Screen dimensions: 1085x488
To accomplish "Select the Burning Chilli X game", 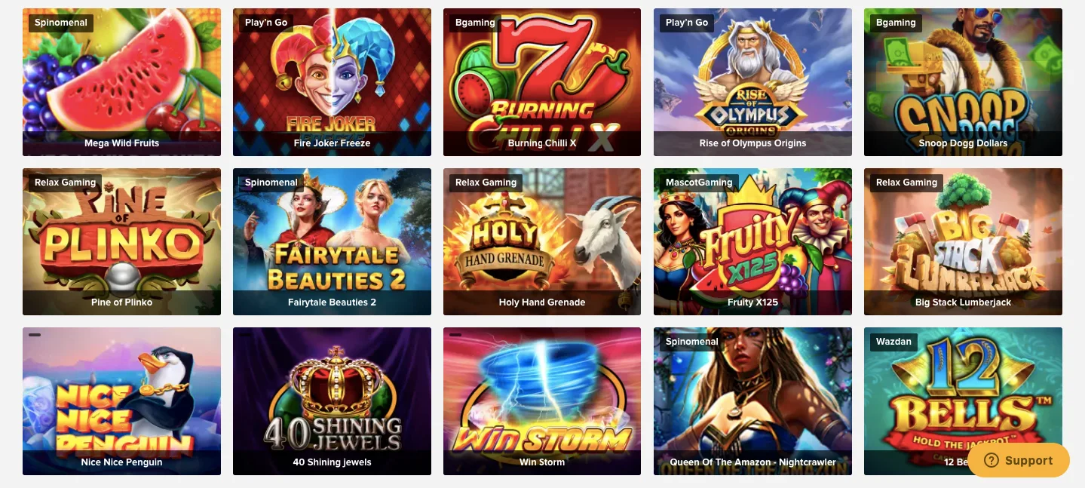I will tap(542, 82).
